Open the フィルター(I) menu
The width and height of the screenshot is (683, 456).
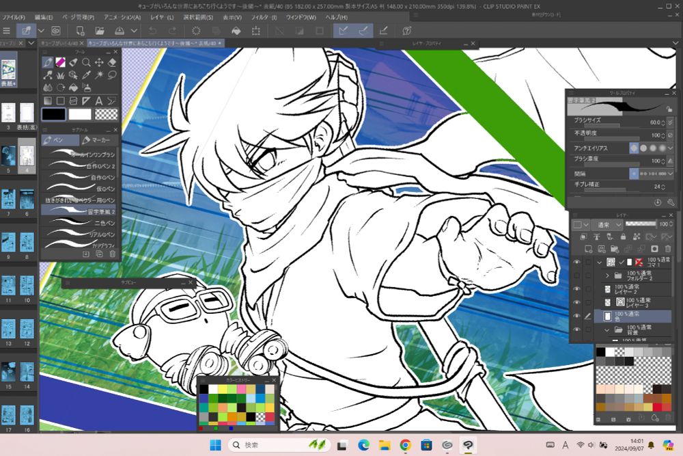[x=264, y=17]
